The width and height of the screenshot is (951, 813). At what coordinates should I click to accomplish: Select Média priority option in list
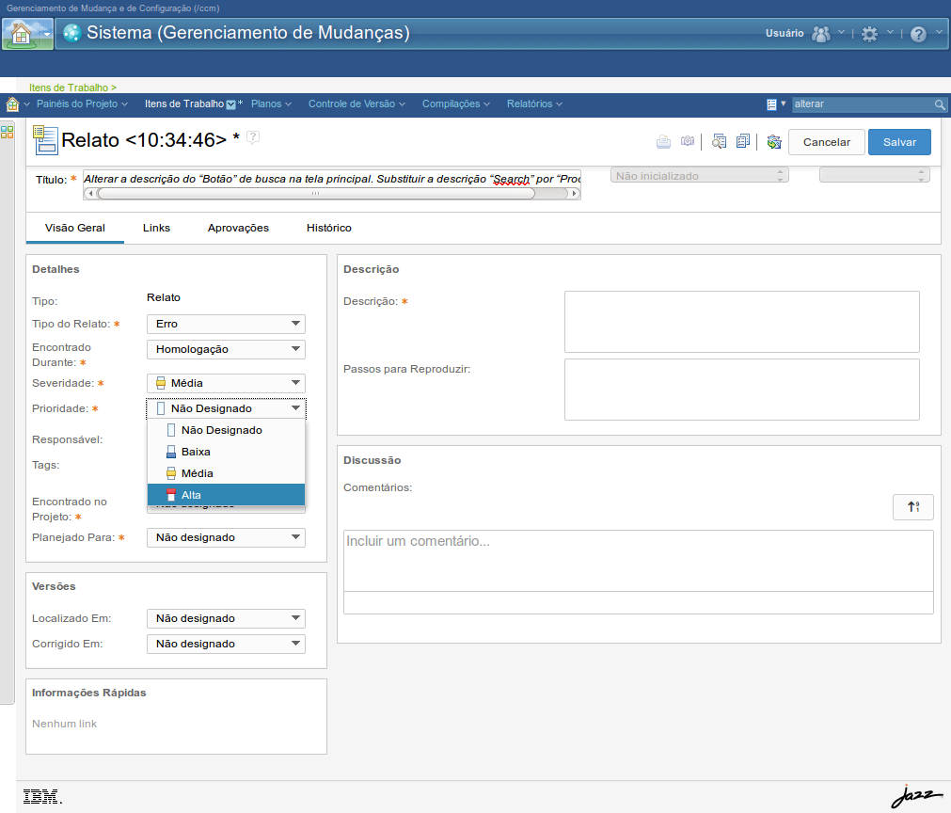pos(226,474)
